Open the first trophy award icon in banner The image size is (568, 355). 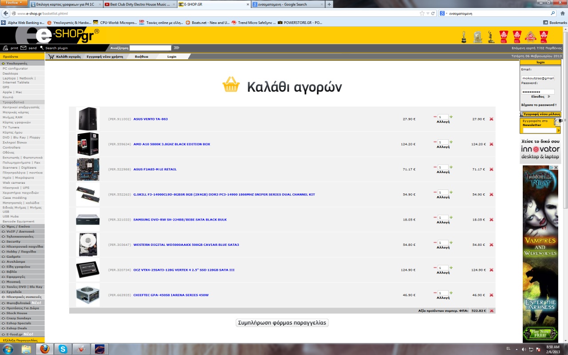point(464,36)
